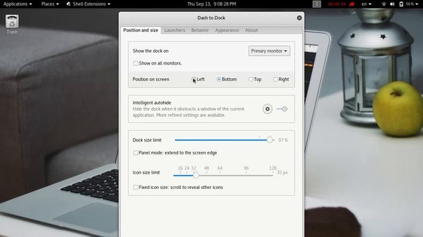This screenshot has height=237, width=423.
Task: Close the Dash to Dock window
Action: coord(299,18)
